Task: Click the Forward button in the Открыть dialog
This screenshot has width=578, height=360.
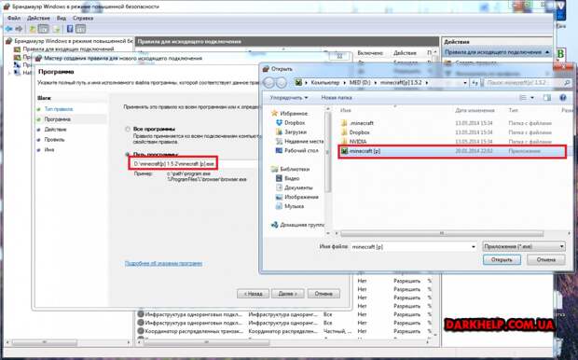Action: (x=282, y=83)
